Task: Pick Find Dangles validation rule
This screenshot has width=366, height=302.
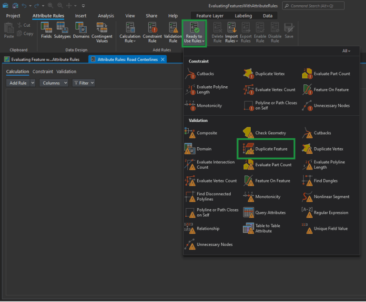Action: coord(320,181)
